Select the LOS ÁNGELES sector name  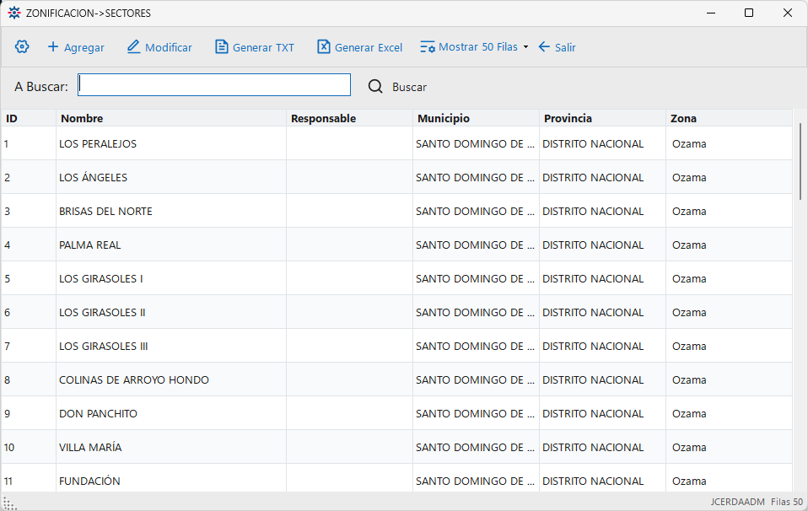click(94, 177)
